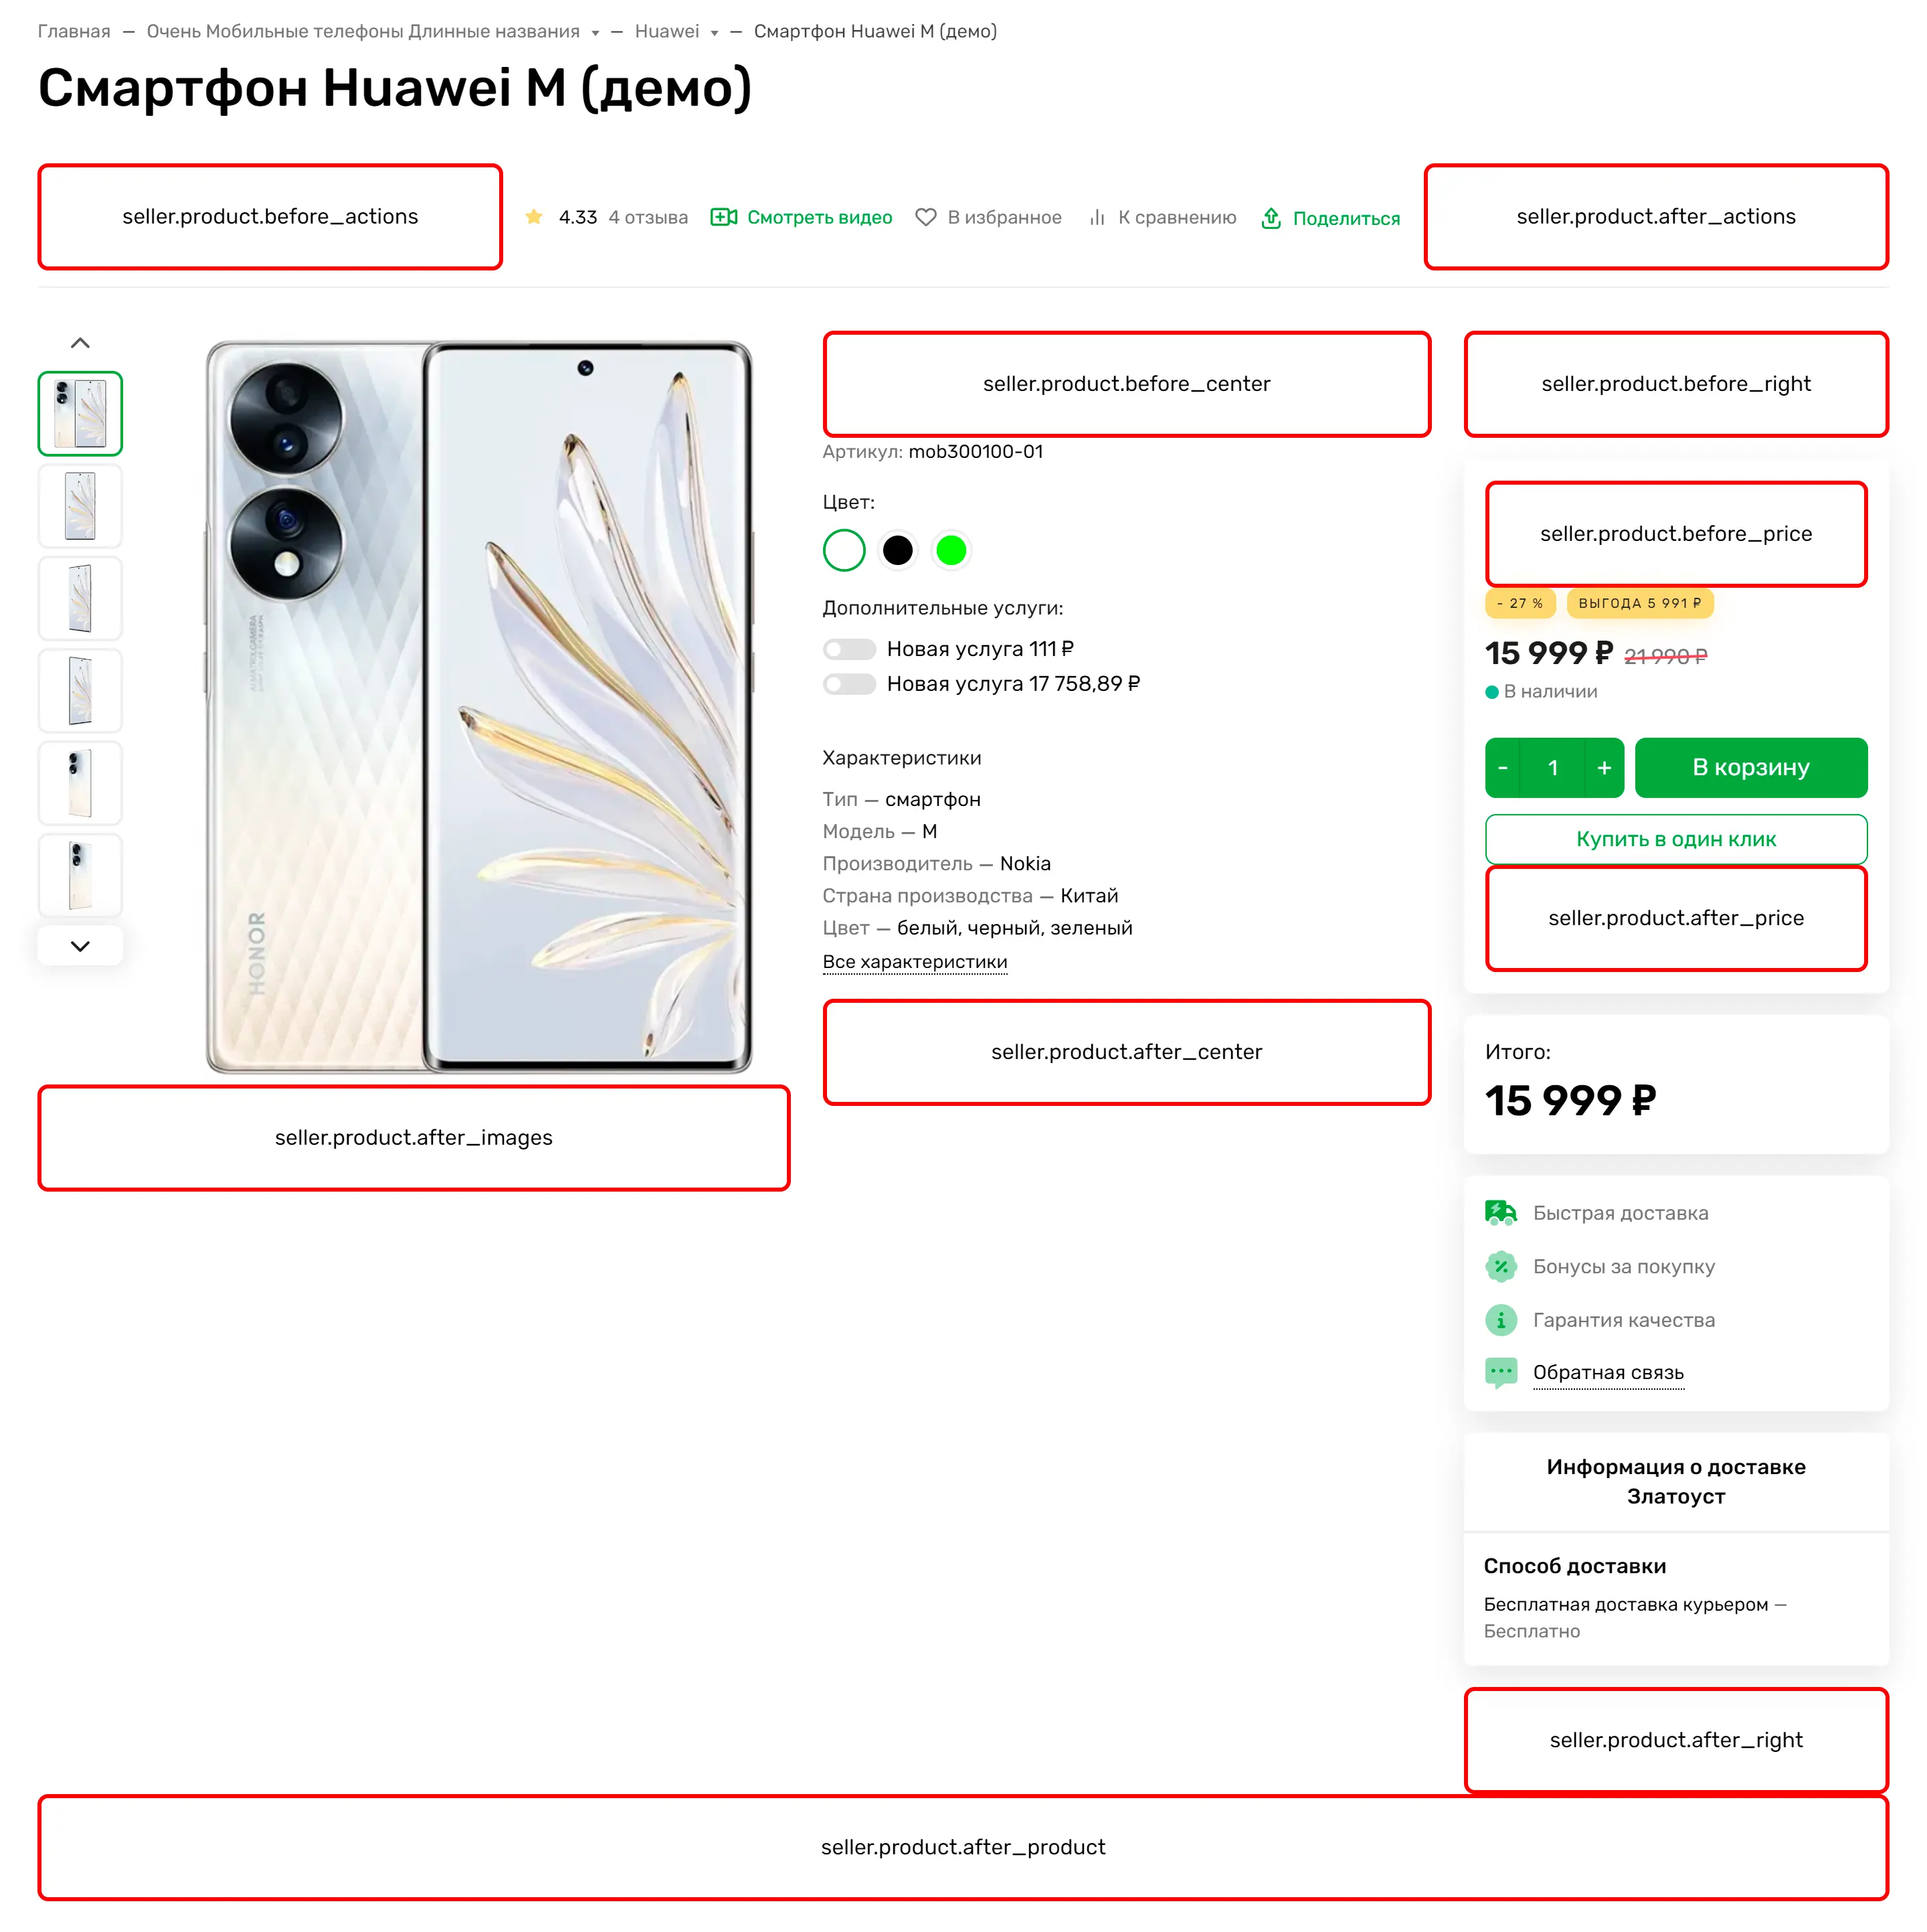The height and width of the screenshot is (1932, 1927).
Task: Toggle the 17 758,89 ₽ service switch
Action: [848, 684]
